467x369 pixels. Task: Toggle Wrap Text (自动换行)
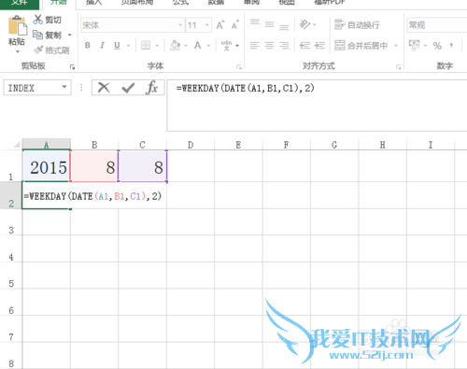(357, 25)
